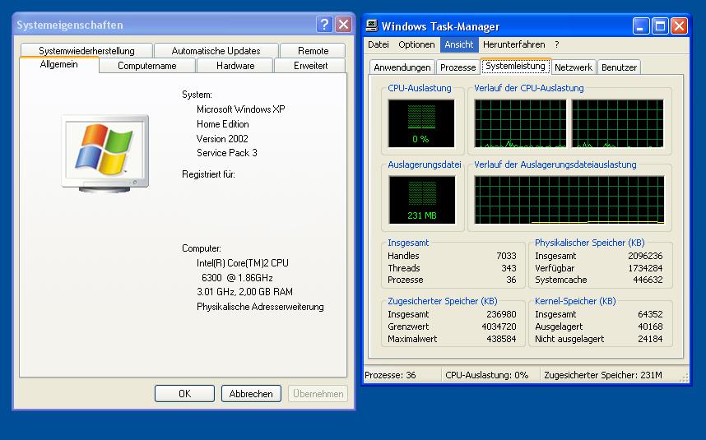Click the first CPU history graph

(520, 123)
